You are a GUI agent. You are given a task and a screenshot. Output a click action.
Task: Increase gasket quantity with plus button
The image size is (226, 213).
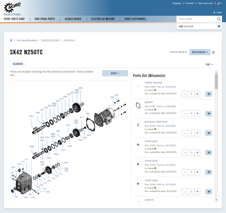pos(197,113)
